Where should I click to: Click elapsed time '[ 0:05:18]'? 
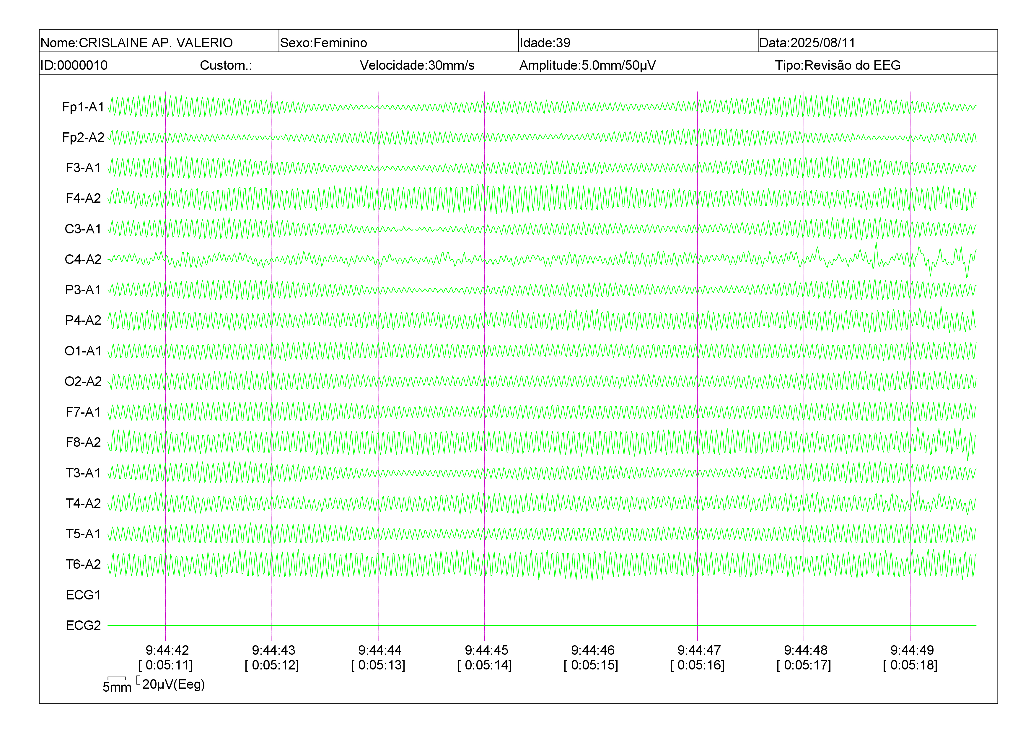(x=910, y=665)
